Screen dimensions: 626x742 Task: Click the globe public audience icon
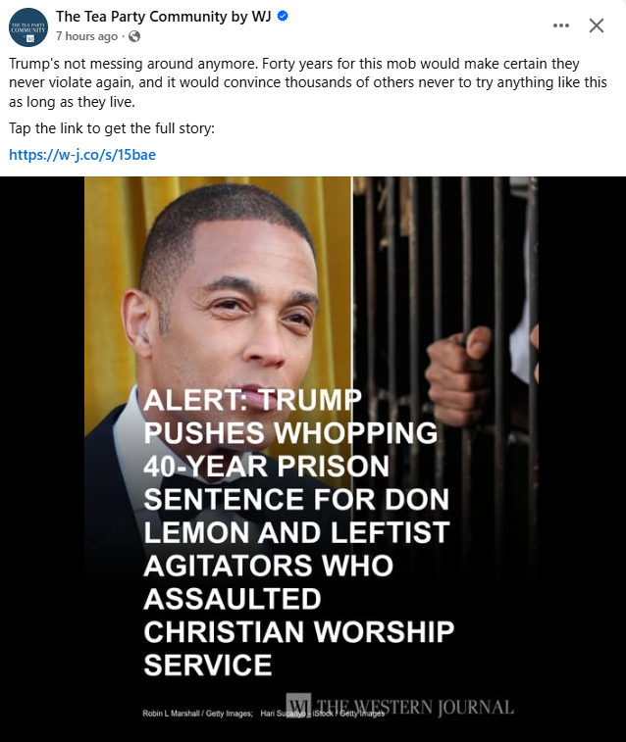(134, 36)
